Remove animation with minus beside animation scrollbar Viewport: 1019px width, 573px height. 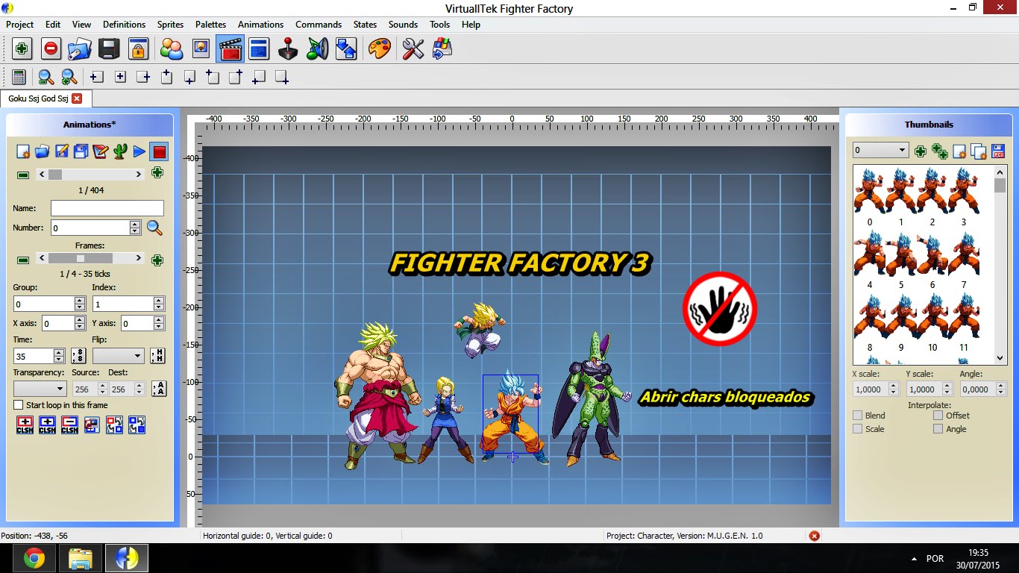(23, 175)
